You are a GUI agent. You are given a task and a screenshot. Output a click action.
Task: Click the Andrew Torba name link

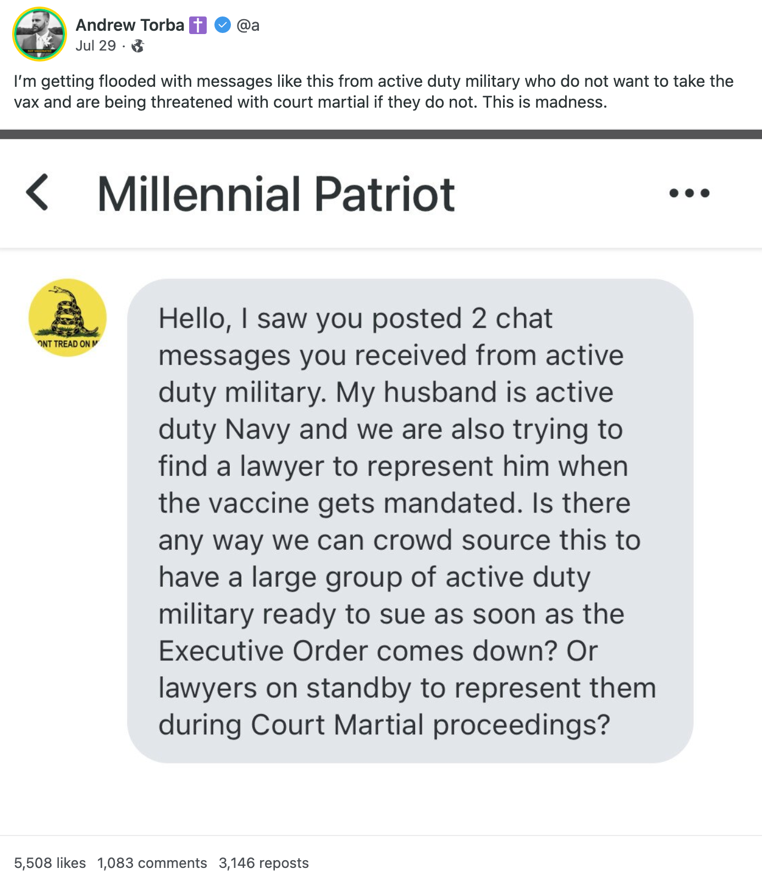[130, 25]
